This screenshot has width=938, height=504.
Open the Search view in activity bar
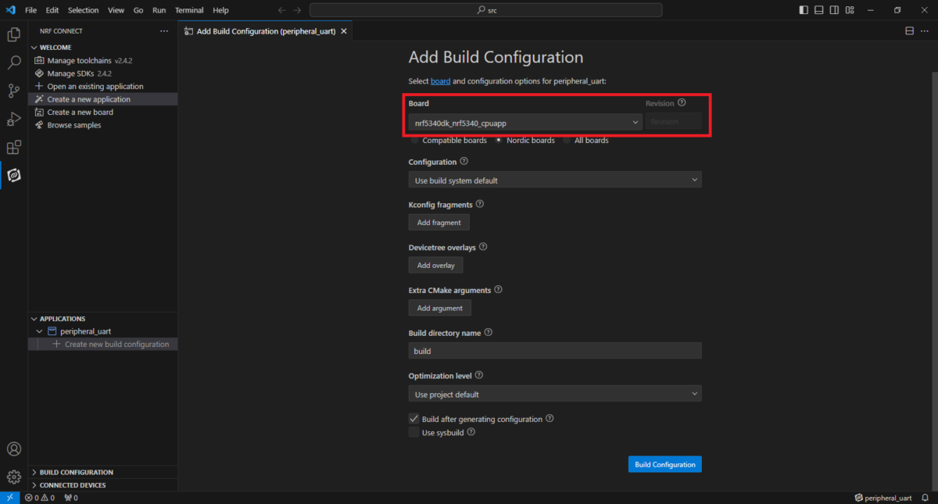click(13, 63)
